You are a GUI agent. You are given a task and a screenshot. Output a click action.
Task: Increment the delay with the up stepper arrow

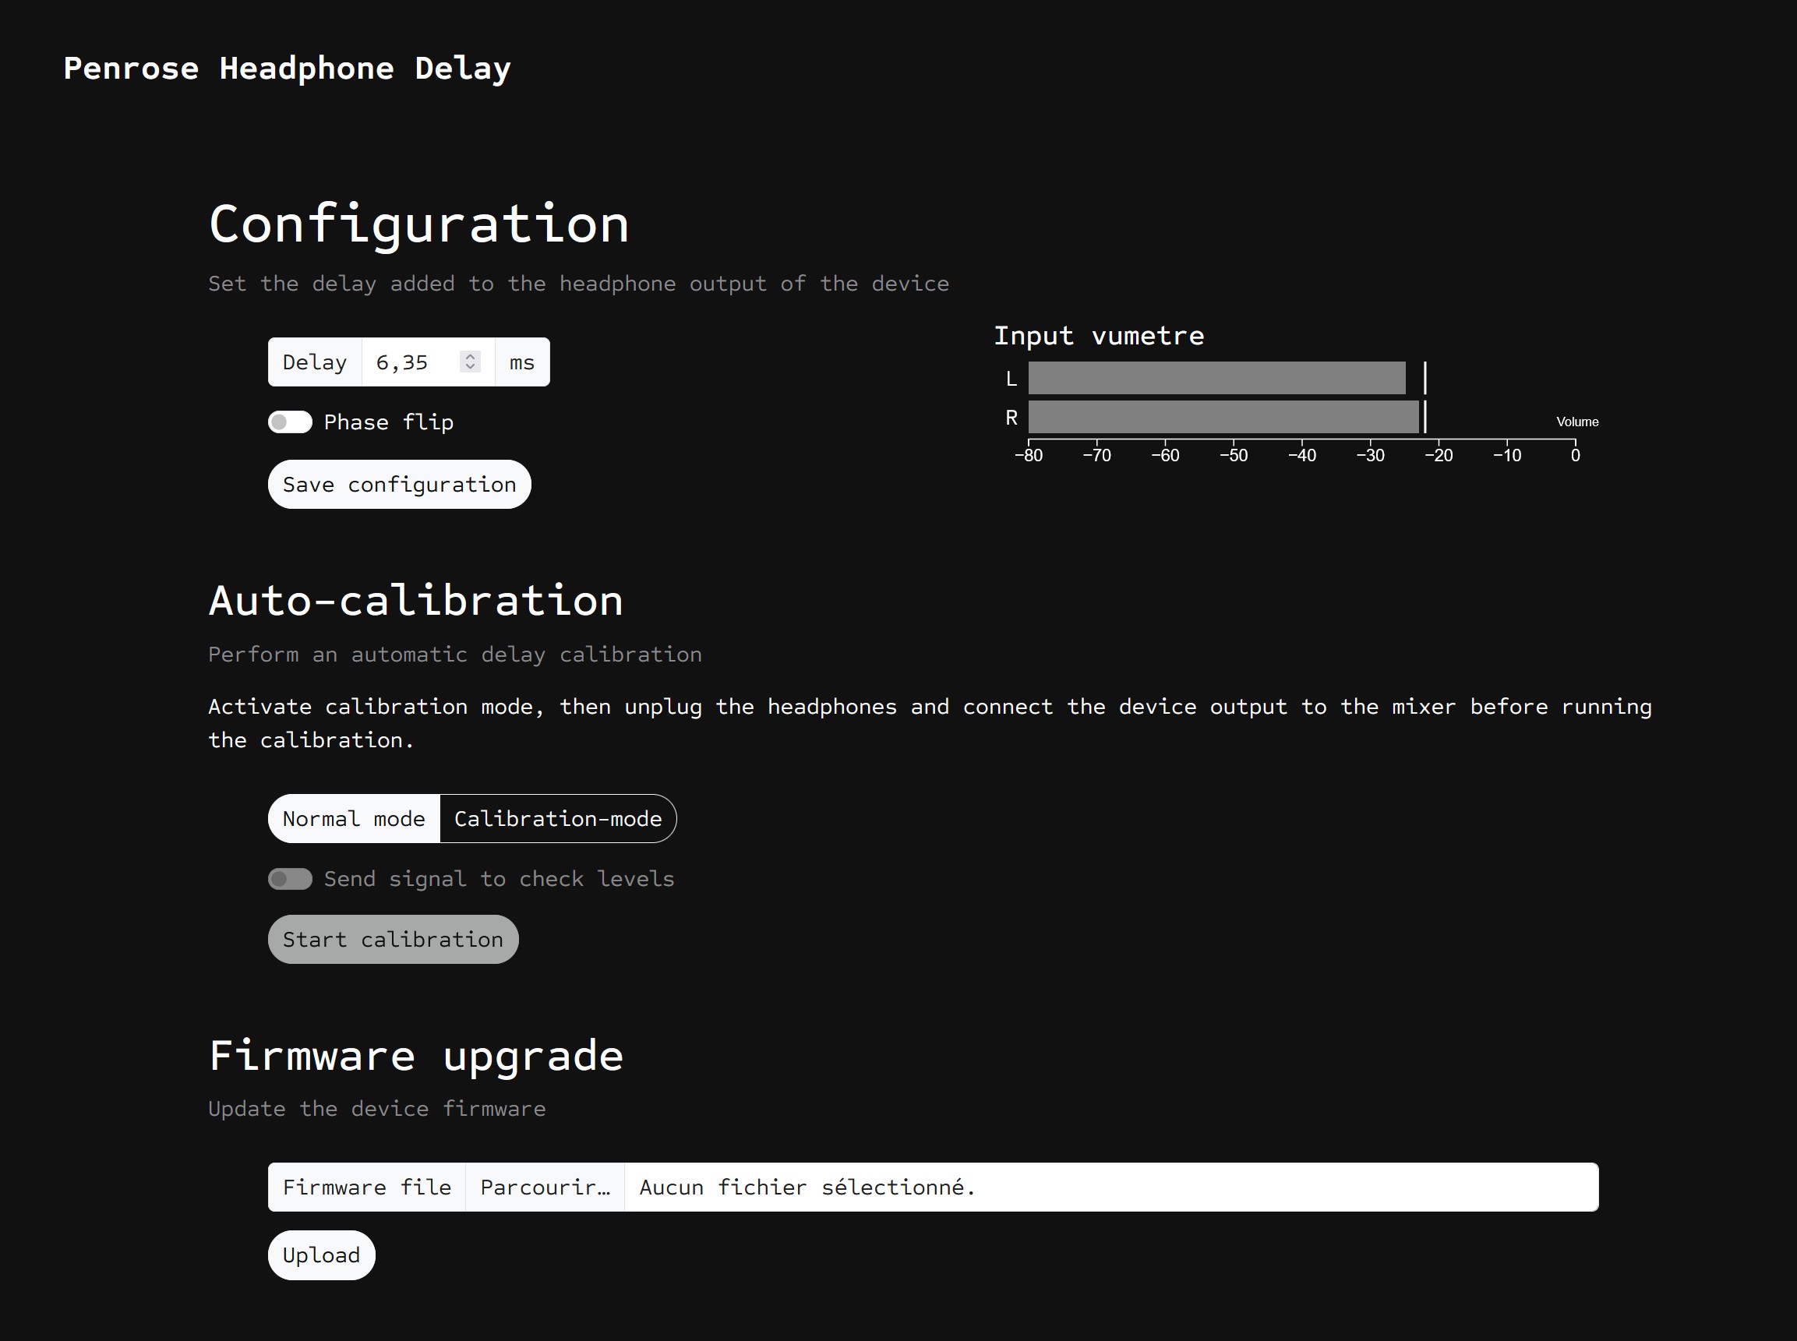coord(469,356)
